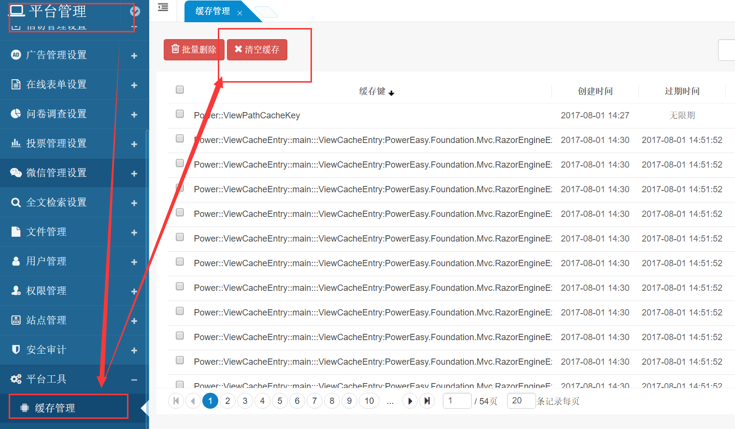The height and width of the screenshot is (429, 735).
Task: Check the Power::ViewPathCacheKey row checkbox
Action: 180,114
